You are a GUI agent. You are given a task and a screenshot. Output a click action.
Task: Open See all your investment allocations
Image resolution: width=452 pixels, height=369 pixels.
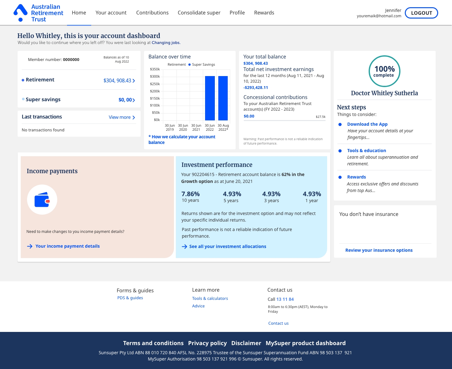tap(228, 246)
